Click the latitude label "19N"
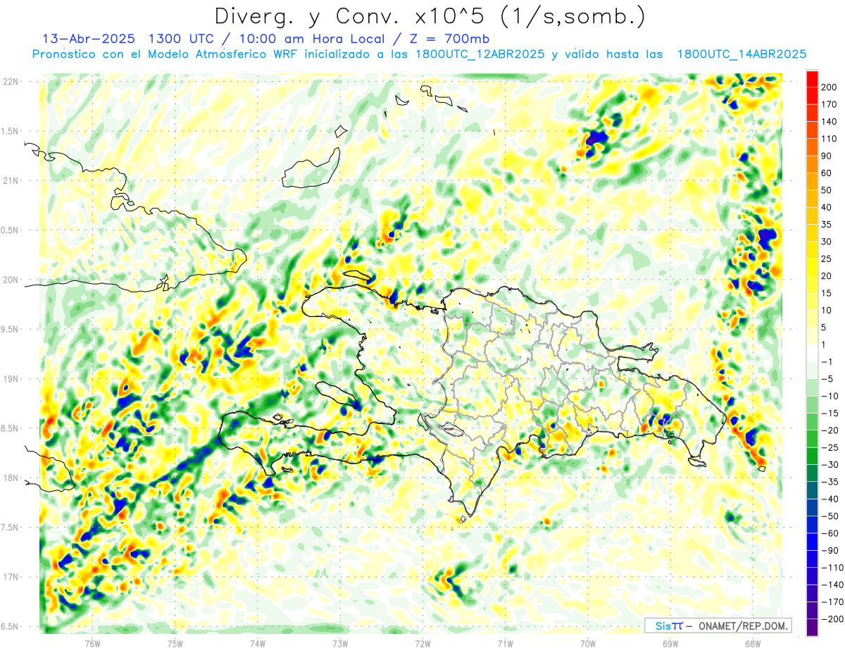 (x=10, y=379)
